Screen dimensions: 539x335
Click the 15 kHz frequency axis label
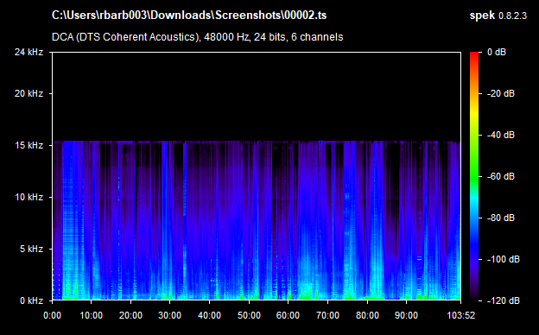click(x=29, y=145)
